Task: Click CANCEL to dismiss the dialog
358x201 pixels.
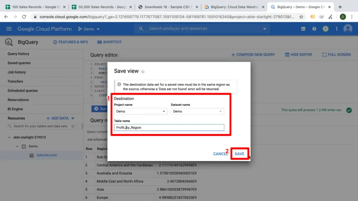Action: click(220, 154)
